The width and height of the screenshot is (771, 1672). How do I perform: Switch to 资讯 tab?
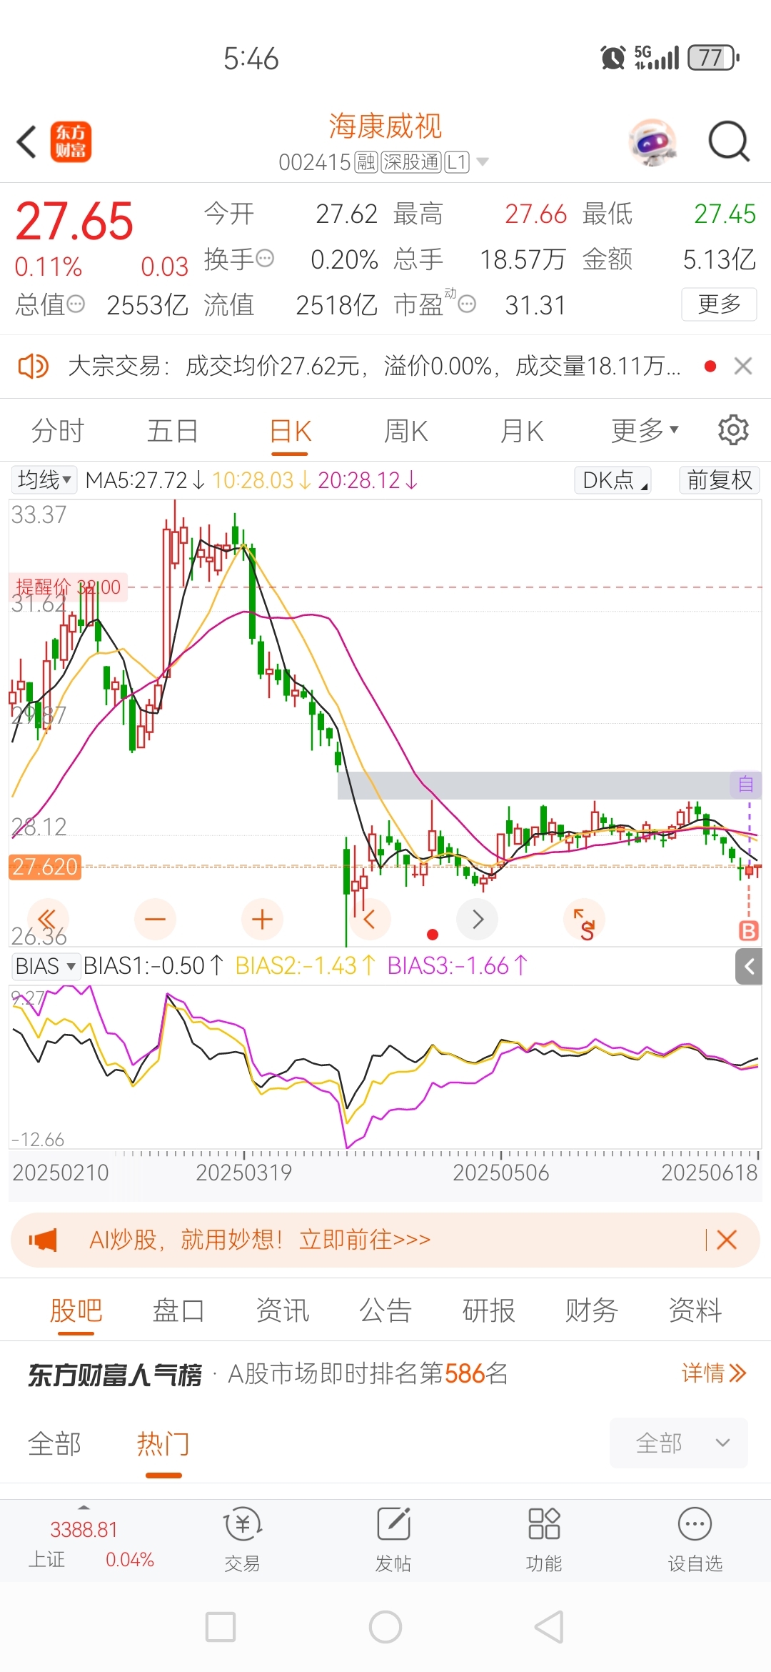point(283,1310)
